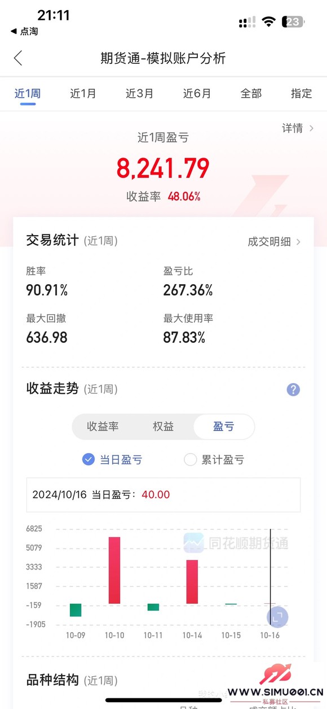Select the 近1月 tab
327x709 pixels.
(x=83, y=94)
